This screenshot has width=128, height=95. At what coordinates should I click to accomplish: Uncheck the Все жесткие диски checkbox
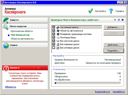(54, 41)
